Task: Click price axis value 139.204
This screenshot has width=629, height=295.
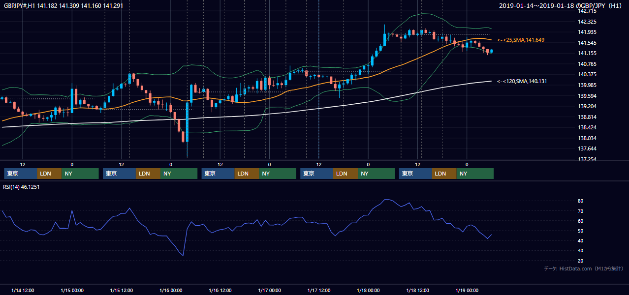Action: (x=588, y=106)
